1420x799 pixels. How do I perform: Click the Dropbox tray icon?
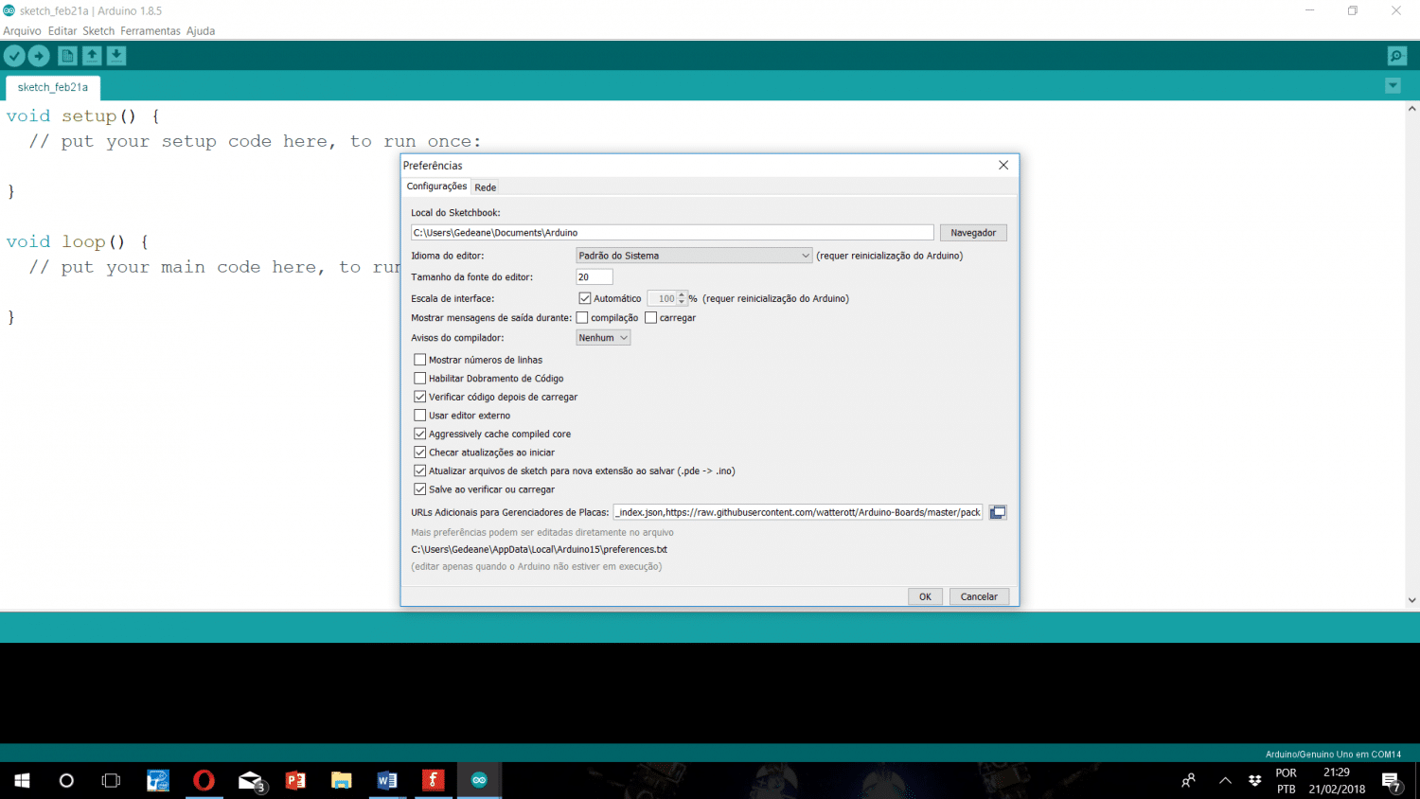1254,781
